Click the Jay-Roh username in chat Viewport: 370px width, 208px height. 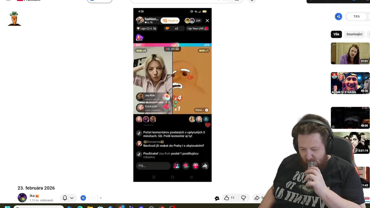coord(164,153)
